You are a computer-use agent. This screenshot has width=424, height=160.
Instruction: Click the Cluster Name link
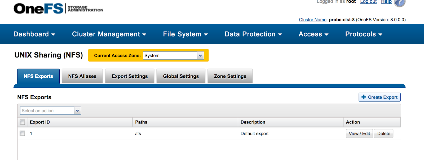pyautogui.click(x=313, y=20)
